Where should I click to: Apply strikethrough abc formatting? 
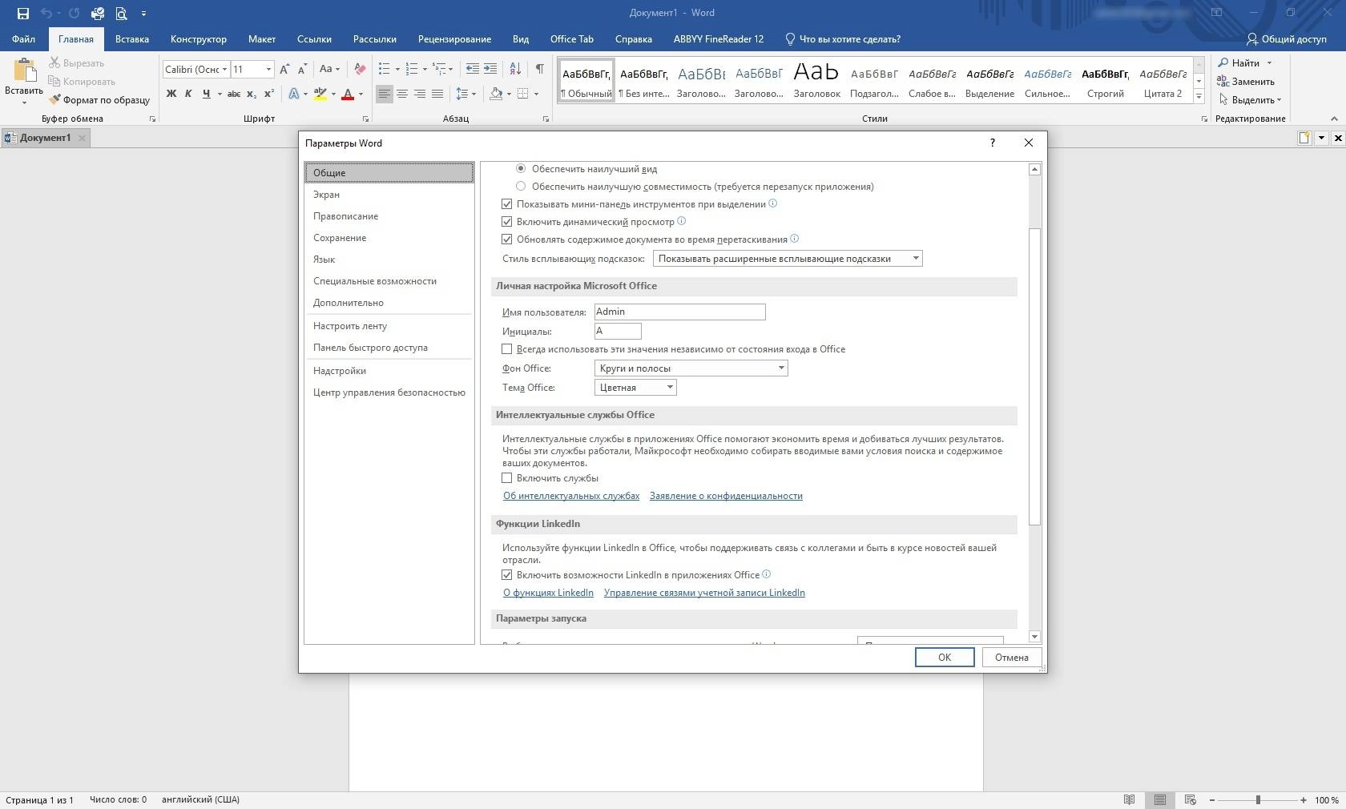pos(234,94)
